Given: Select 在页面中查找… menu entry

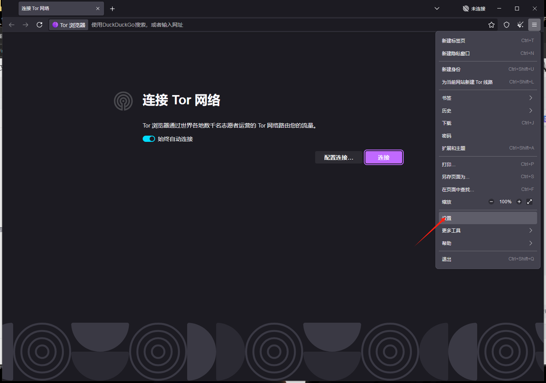Looking at the screenshot, I should coord(488,189).
